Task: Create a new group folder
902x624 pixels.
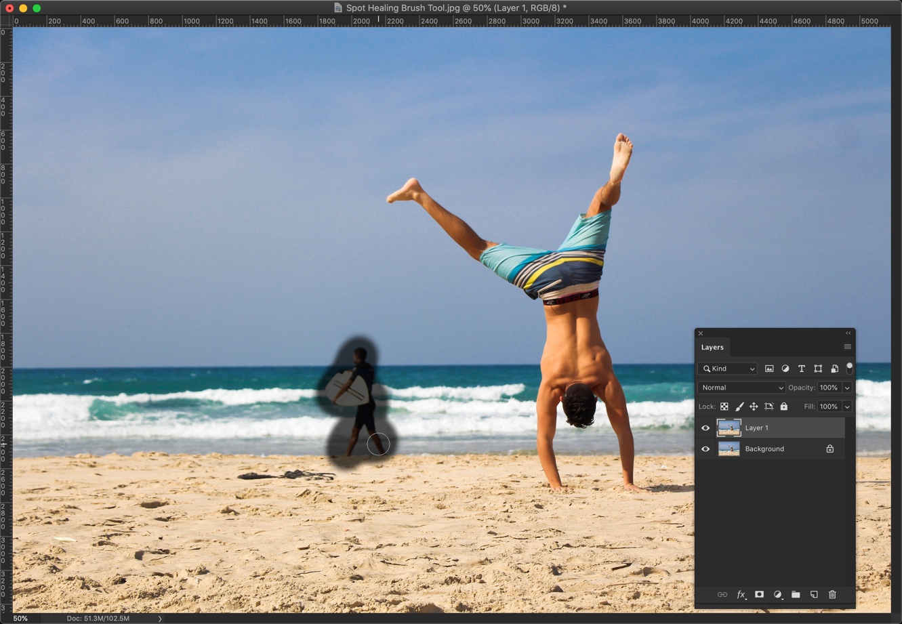Action: (796, 595)
